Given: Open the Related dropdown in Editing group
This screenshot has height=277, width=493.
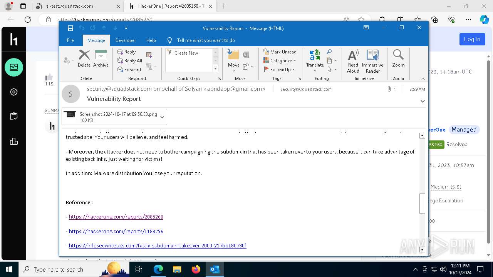Looking at the screenshot, I should click(332, 60).
